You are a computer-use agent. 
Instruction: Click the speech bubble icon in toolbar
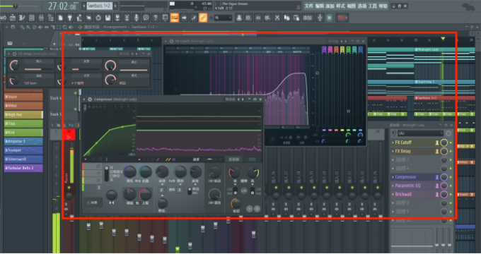point(146,18)
